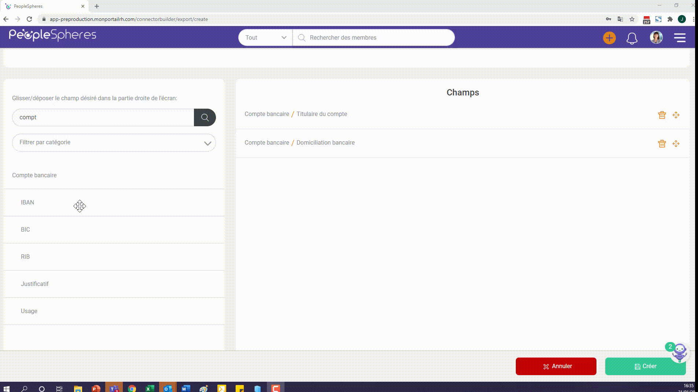This screenshot has width=698, height=392.
Task: Delete the Titulaire du compte field
Action: point(662,115)
